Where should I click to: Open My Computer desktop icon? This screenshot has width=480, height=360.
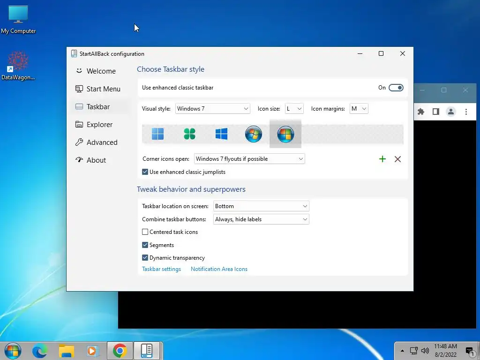18,20
